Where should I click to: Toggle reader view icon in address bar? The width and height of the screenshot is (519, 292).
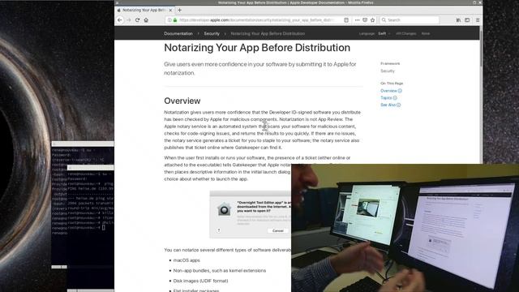tap(346, 20)
